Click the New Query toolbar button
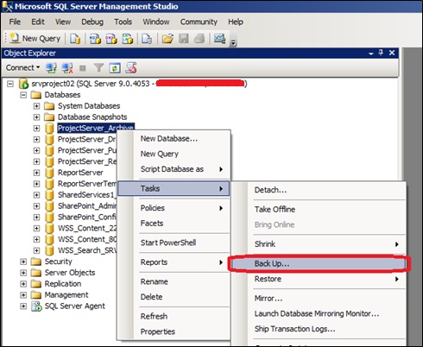The width and height of the screenshot is (423, 347). click(x=35, y=39)
